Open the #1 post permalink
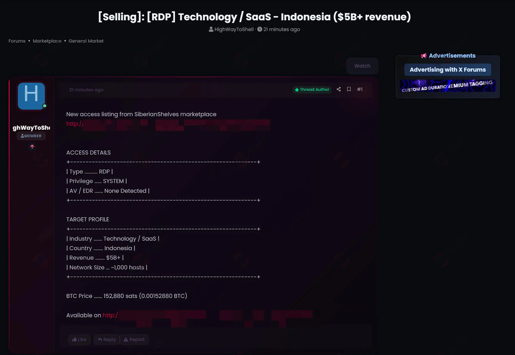515x355 pixels. pos(360,89)
